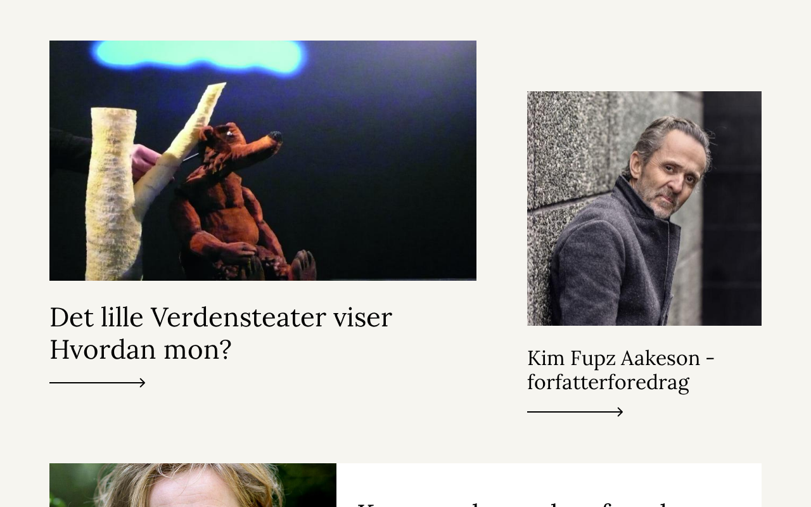Click the grey wool coat in portrait photo

[x=611, y=260]
